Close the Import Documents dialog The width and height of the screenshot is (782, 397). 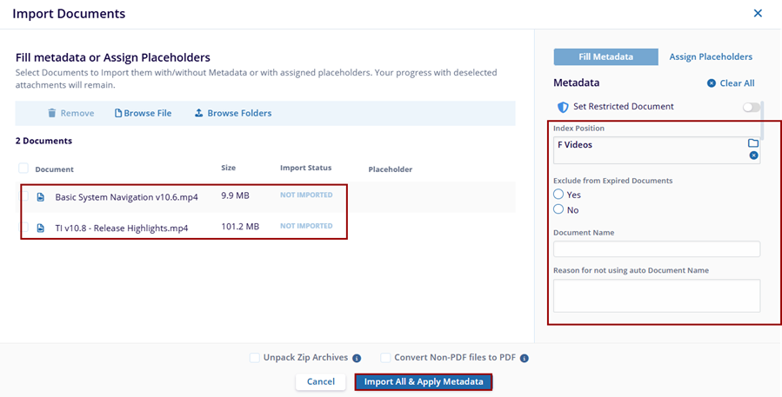(758, 13)
